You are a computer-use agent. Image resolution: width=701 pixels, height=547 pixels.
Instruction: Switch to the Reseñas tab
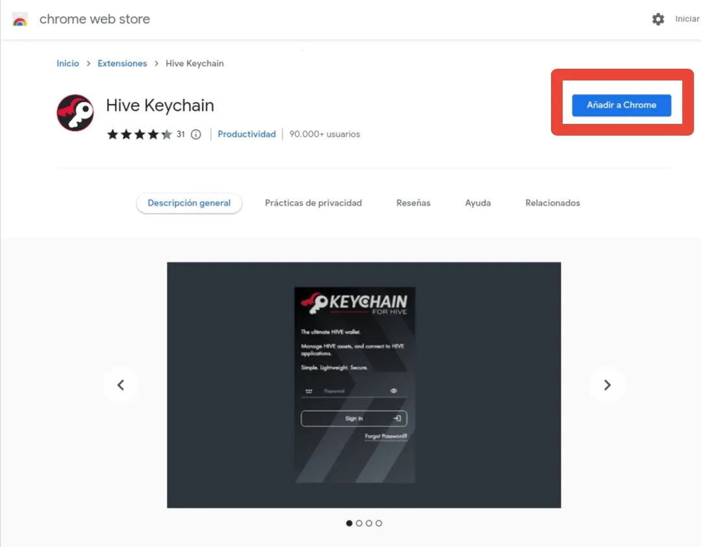click(x=413, y=203)
